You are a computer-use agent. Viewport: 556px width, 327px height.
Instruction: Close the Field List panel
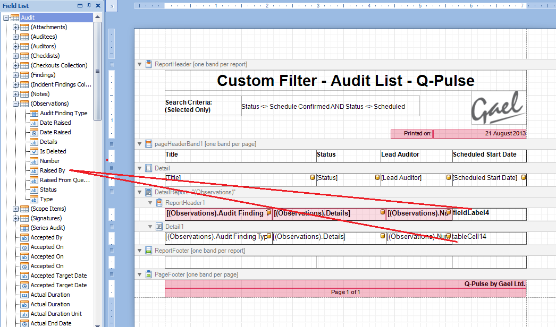coord(98,6)
